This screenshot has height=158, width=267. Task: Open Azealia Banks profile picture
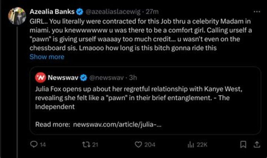point(16,16)
